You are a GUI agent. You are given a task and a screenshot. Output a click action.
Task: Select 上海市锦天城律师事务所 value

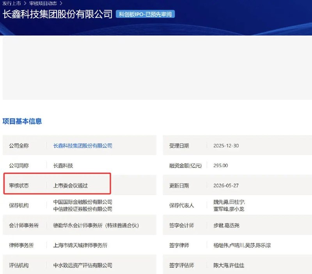click(80, 245)
